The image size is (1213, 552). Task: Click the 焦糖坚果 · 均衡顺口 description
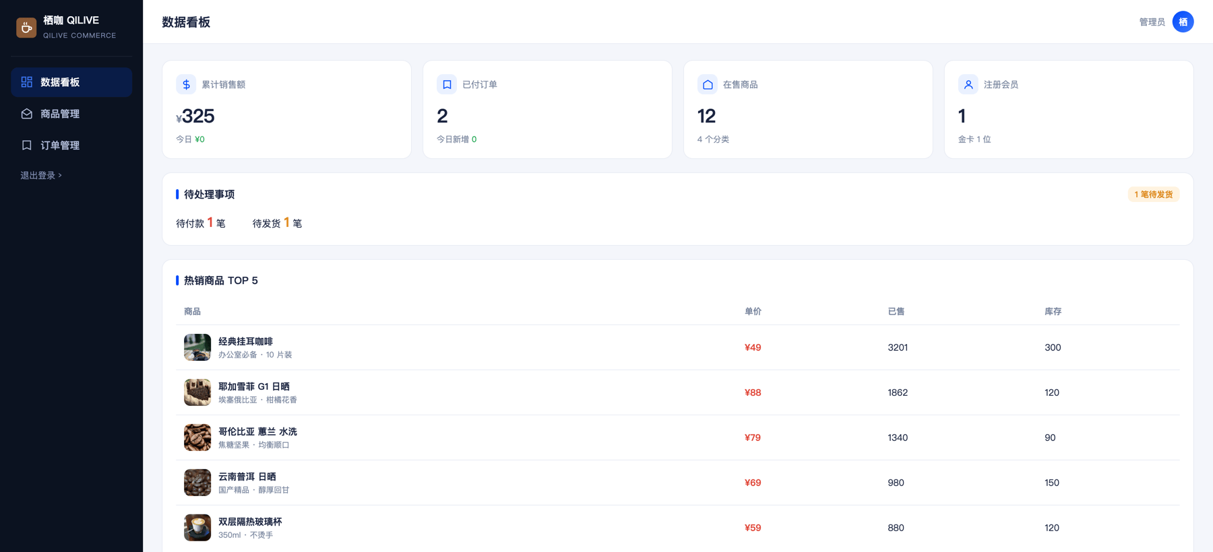254,445
